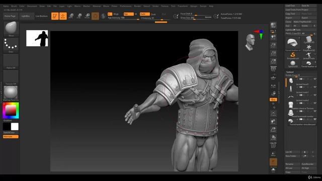Toggle the Zadd button
The width and height of the screenshot is (322, 181).
coord(144,14)
